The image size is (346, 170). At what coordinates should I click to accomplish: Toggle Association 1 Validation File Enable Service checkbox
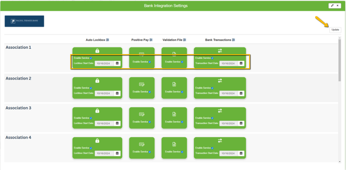coord(182,62)
